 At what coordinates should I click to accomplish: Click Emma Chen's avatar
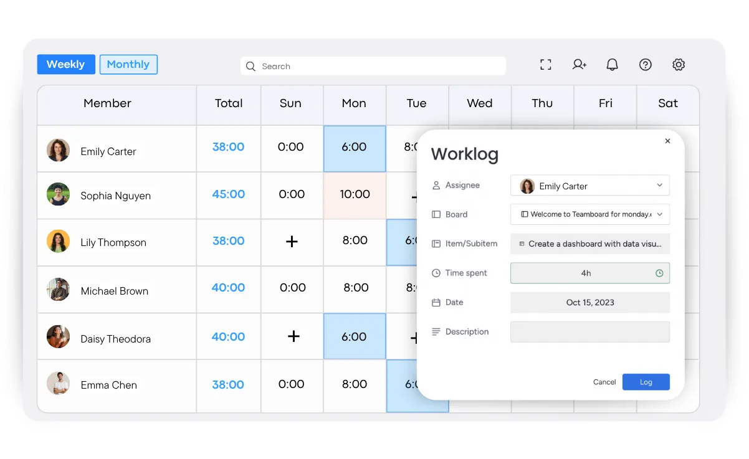coord(58,384)
